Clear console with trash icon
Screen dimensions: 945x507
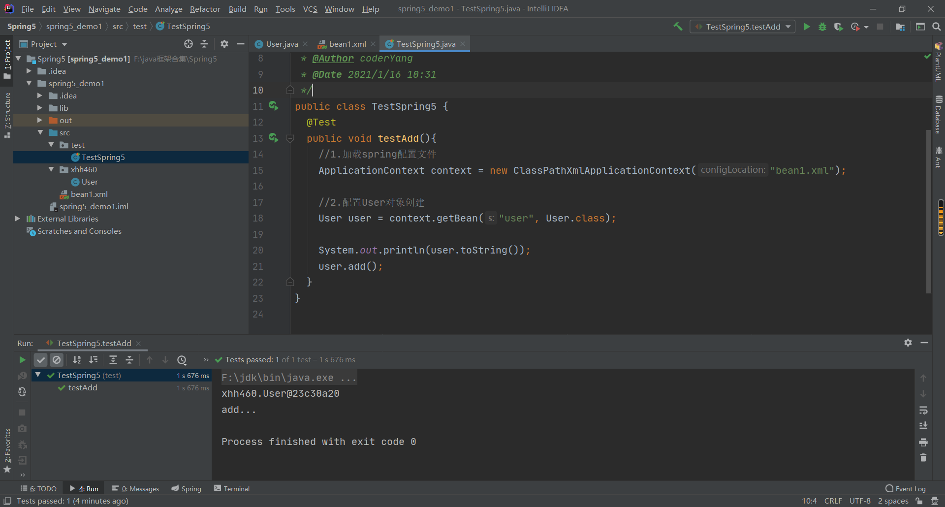point(923,458)
